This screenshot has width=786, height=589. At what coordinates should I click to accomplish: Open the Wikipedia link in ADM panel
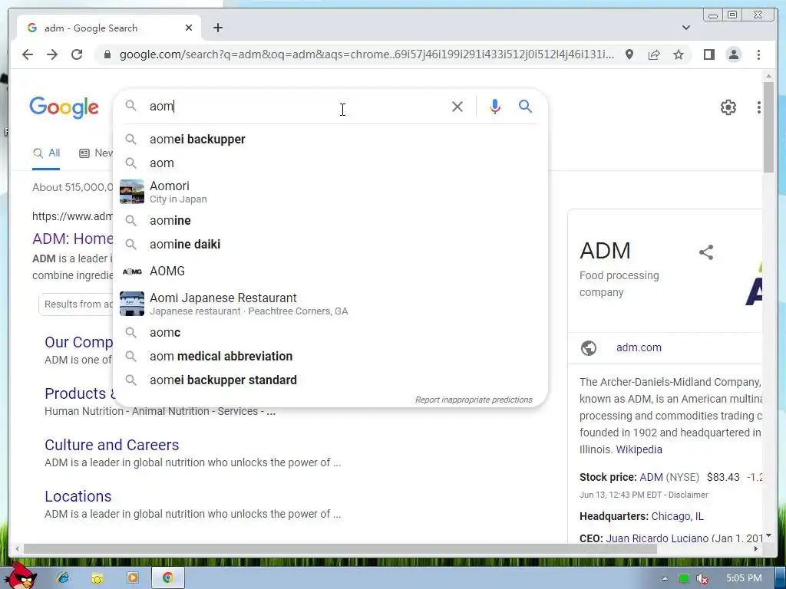(x=639, y=449)
